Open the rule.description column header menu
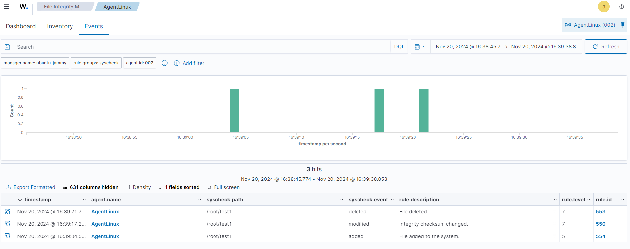Image resolution: width=630 pixels, height=249 pixels. pyautogui.click(x=555, y=200)
